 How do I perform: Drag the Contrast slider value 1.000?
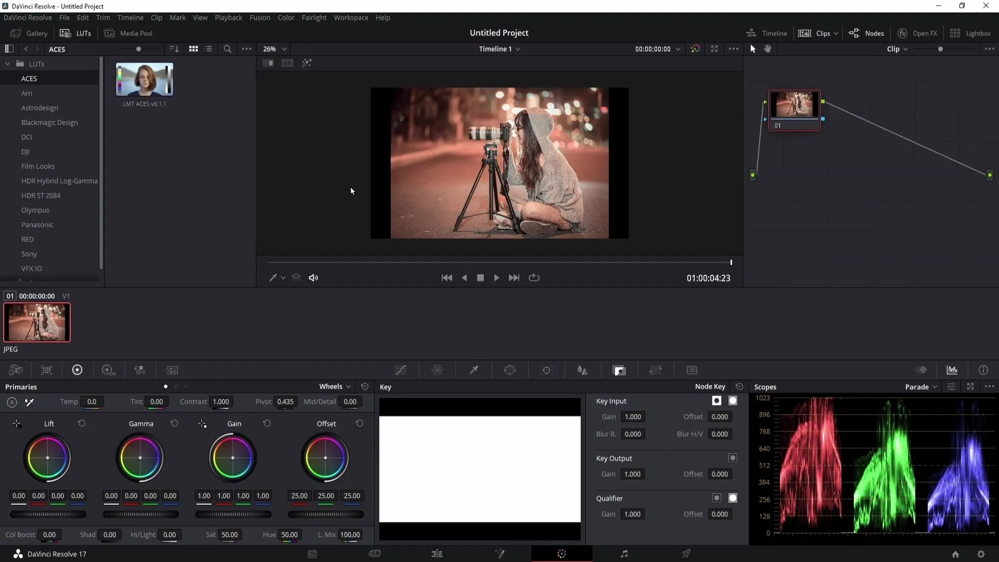(x=220, y=401)
